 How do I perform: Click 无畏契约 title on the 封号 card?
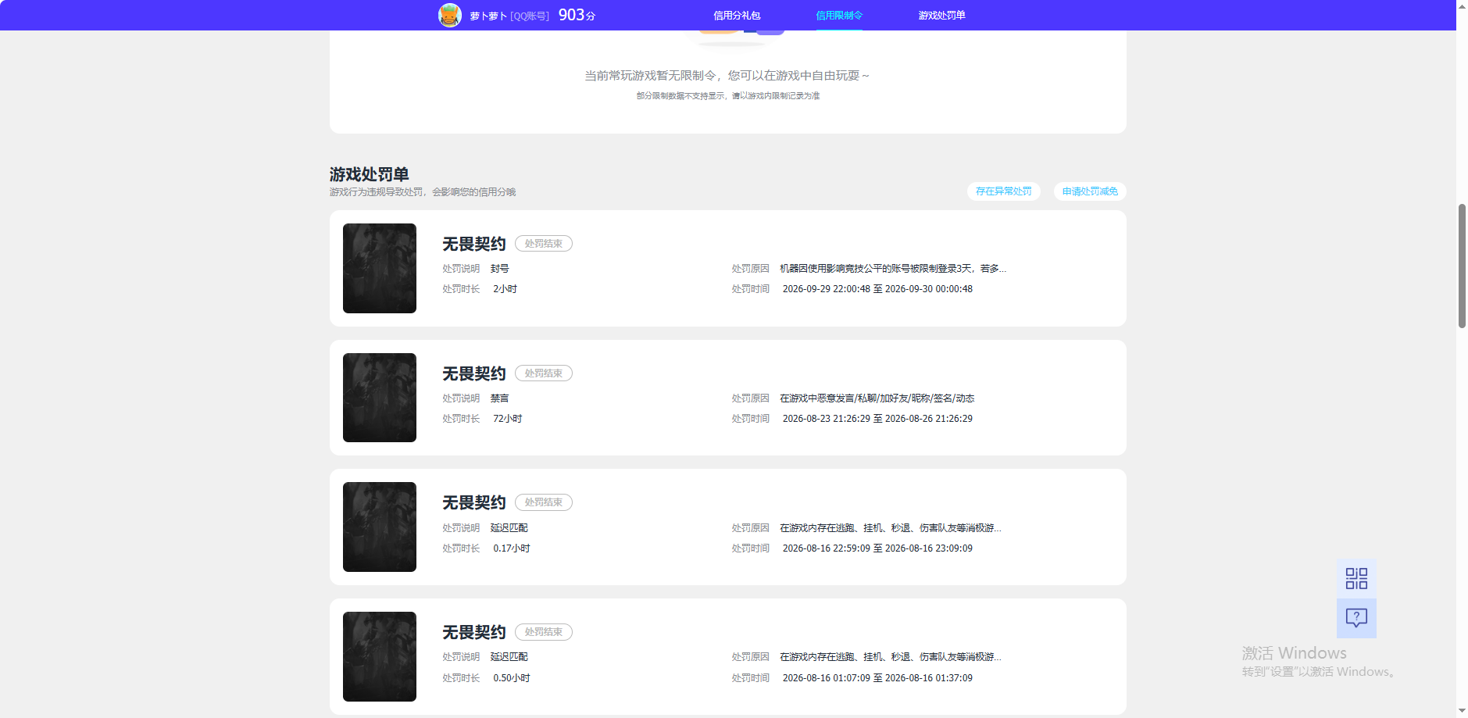coord(474,244)
